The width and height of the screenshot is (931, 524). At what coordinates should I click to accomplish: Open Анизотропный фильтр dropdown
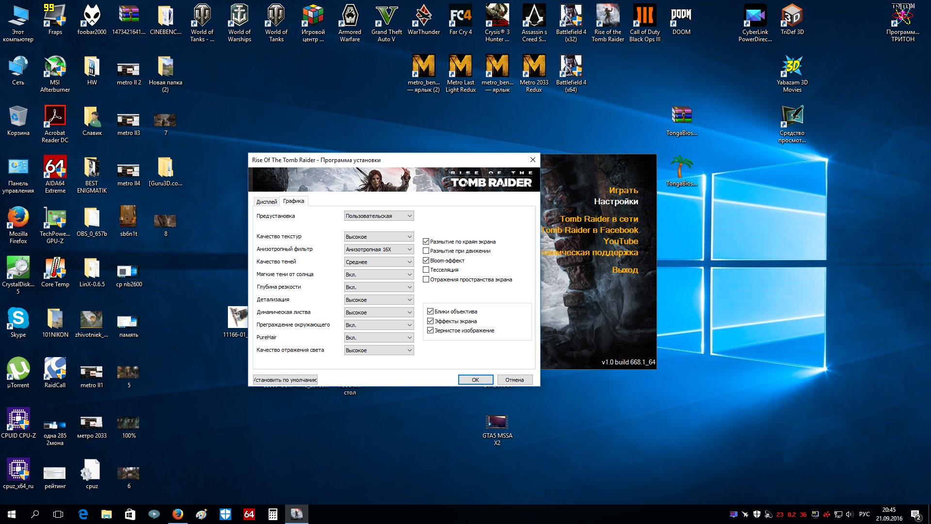click(x=379, y=249)
